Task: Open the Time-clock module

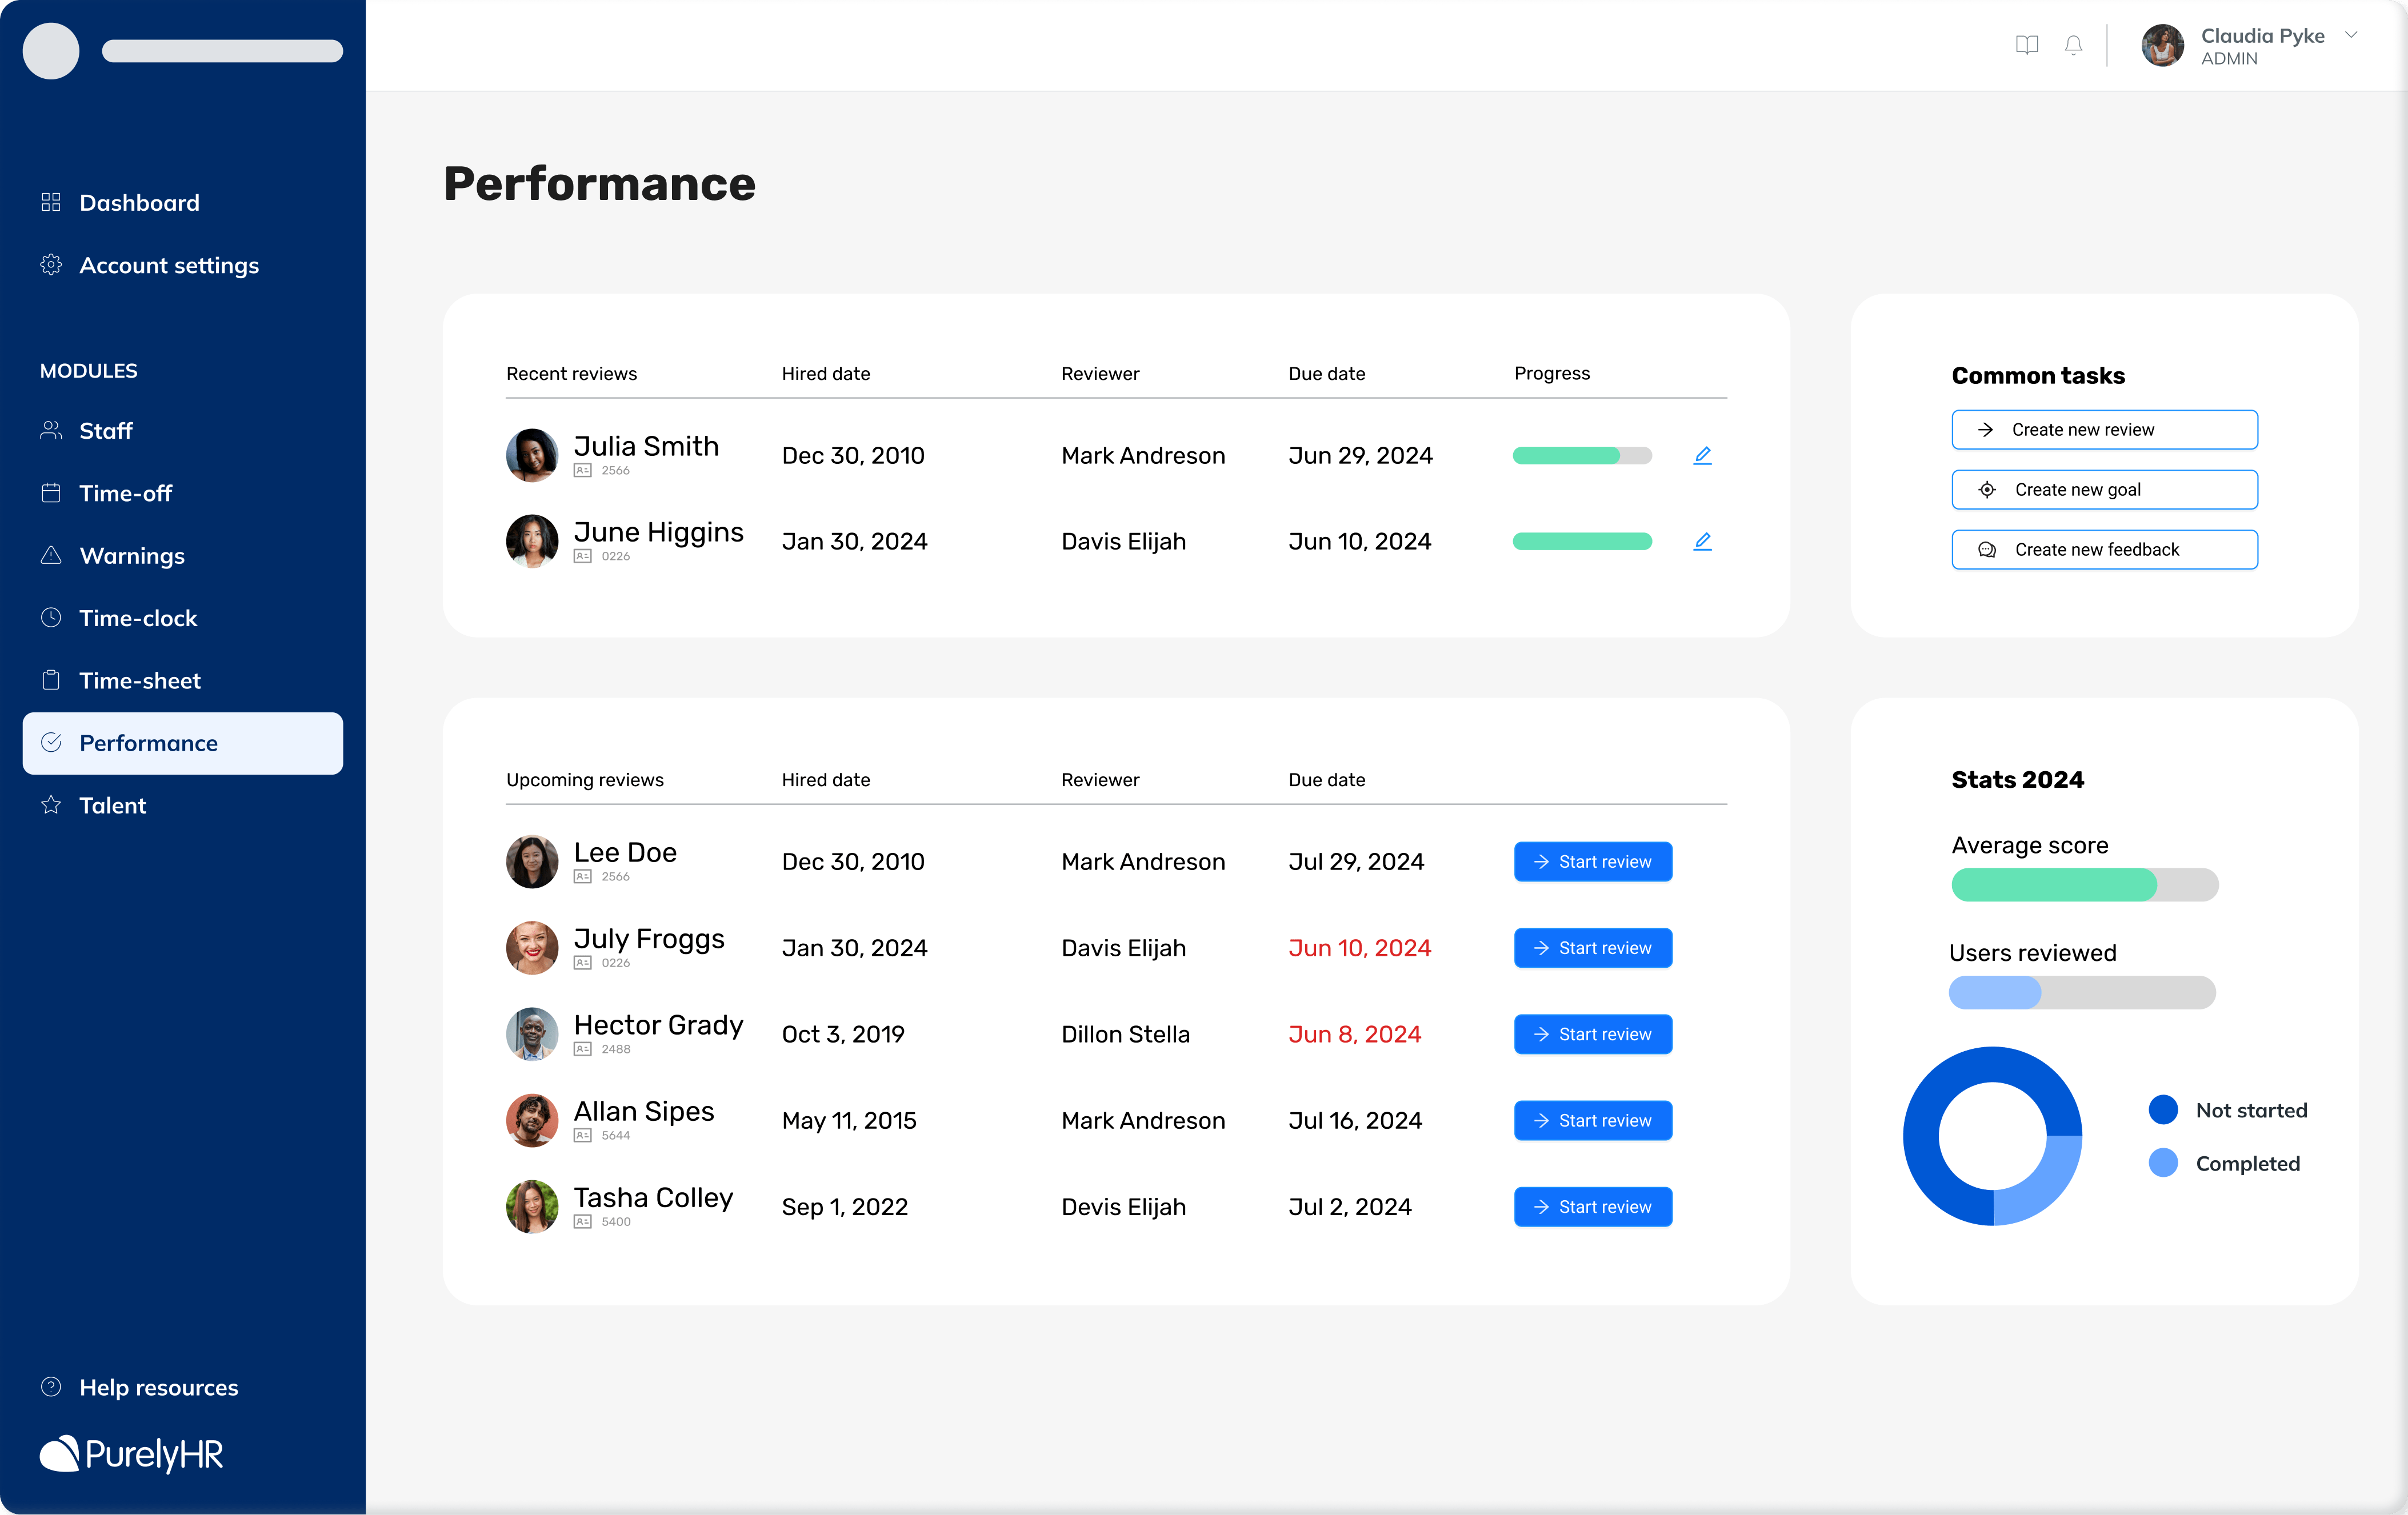Action: pos(137,618)
